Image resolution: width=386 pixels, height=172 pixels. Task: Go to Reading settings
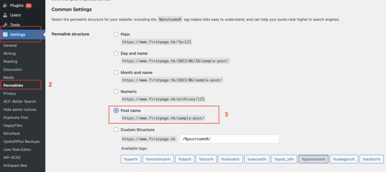pos(10,61)
